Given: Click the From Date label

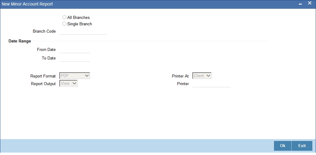Looking at the screenshot, I should pyautogui.click(x=46, y=49).
